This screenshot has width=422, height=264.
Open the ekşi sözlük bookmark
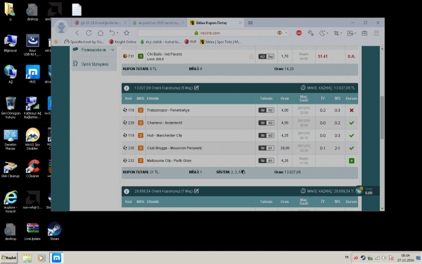pyautogui.click(x=161, y=42)
